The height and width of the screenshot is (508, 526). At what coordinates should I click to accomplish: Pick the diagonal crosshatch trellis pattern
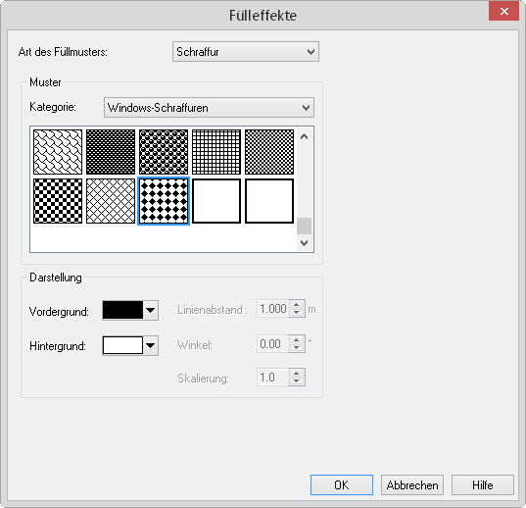point(111,201)
